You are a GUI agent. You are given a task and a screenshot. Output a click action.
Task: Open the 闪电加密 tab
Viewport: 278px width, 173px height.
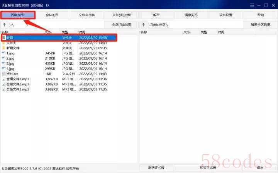tap(18, 15)
